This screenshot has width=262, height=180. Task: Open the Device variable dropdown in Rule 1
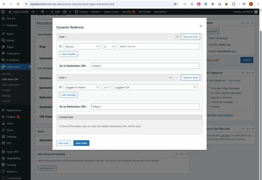coord(82,46)
